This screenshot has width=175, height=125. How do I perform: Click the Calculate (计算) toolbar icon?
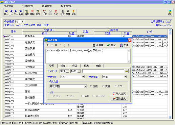[x=45, y=12]
